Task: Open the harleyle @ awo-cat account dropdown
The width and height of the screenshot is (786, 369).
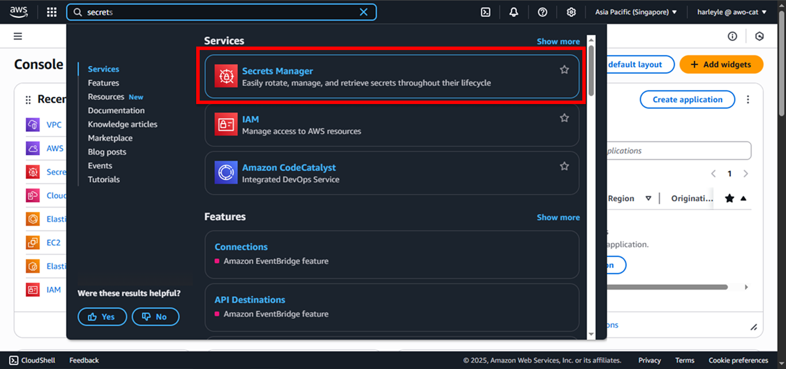Action: tap(732, 12)
